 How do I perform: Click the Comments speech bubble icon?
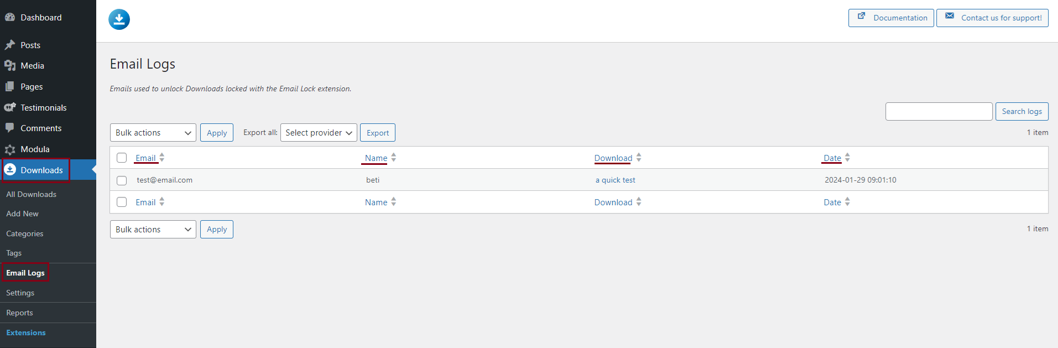(10, 128)
